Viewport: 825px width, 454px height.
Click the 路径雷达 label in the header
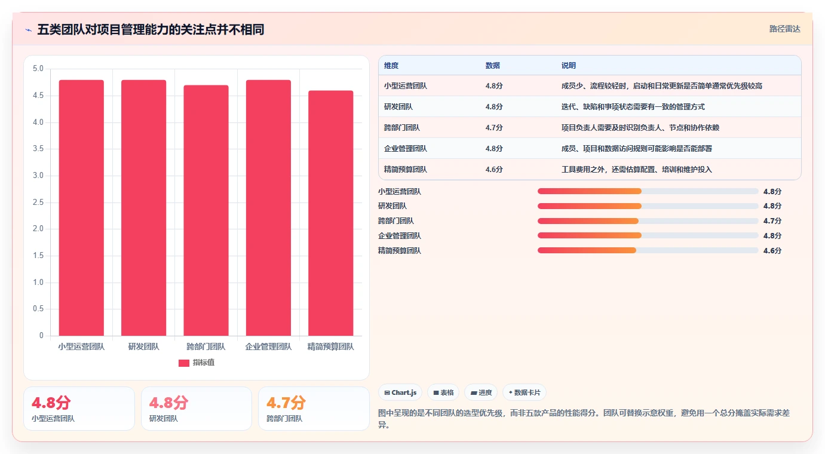point(784,29)
